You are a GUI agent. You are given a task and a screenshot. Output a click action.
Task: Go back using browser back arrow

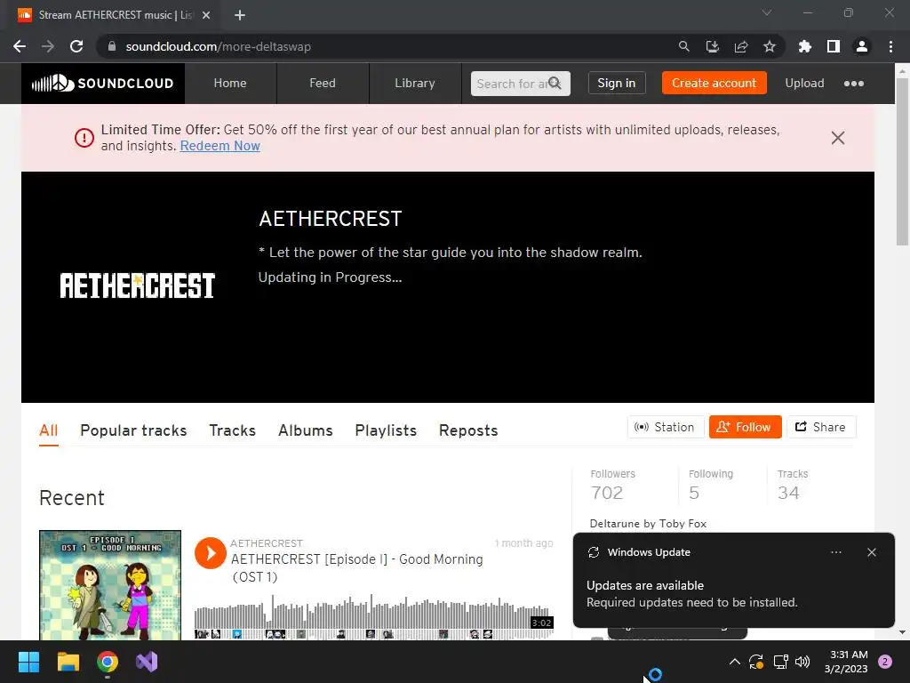tap(20, 46)
